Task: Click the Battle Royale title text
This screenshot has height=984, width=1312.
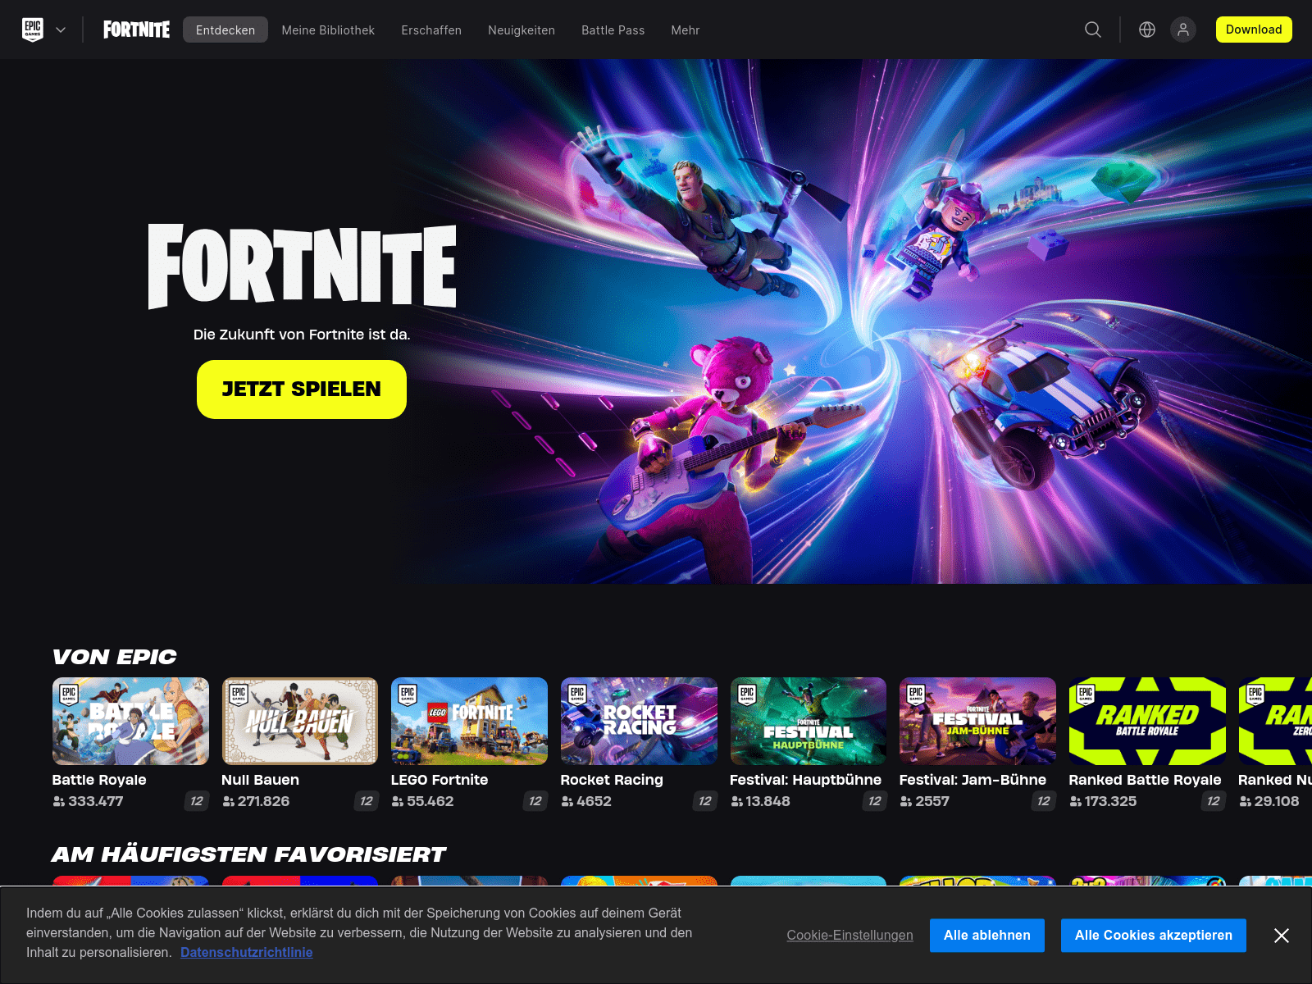Action: (x=99, y=780)
